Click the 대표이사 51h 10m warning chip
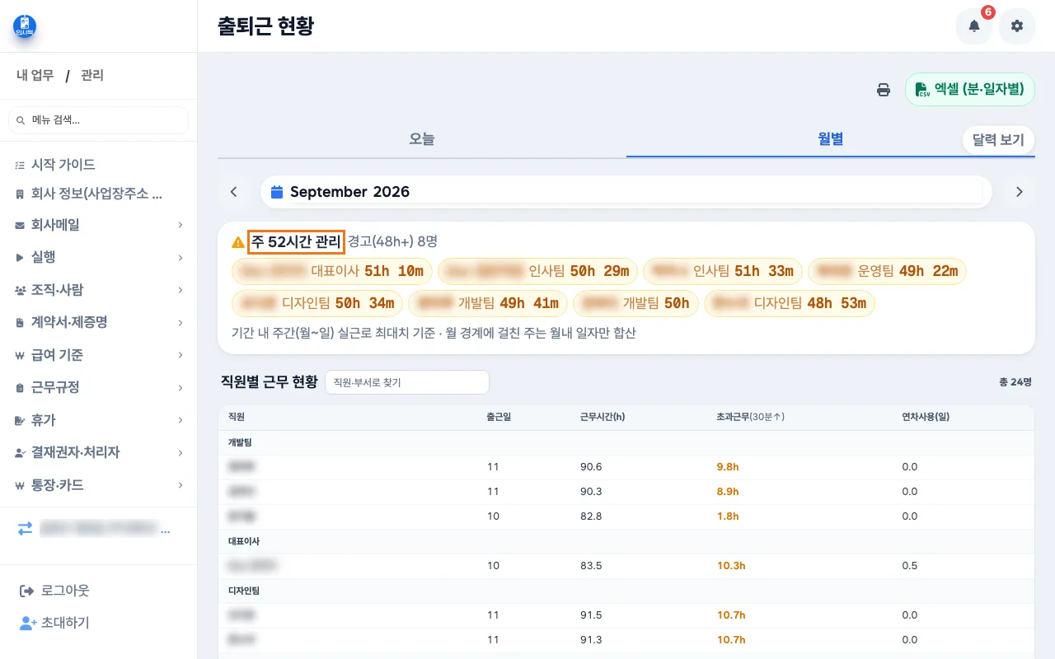1055x659 pixels. (x=331, y=271)
